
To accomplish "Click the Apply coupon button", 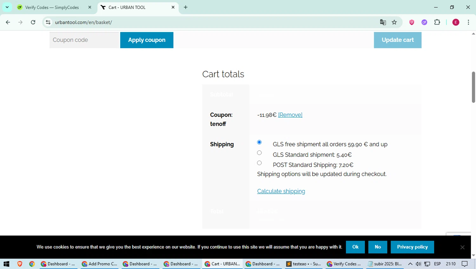I will point(147,40).
